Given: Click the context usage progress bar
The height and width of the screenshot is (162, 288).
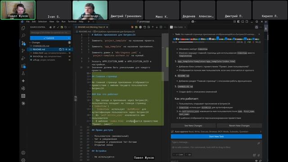Looking at the screenshot, I should coord(207,42).
